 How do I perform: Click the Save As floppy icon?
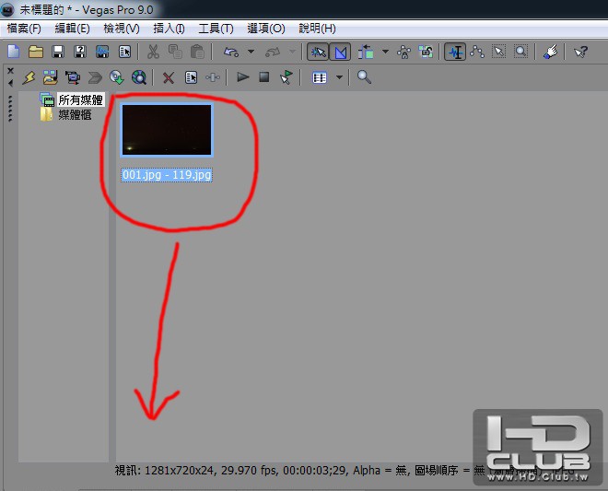80,52
